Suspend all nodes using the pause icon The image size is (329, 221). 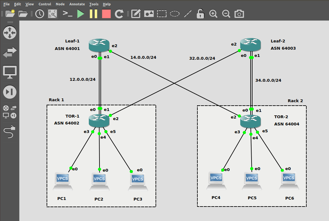(x=93, y=14)
